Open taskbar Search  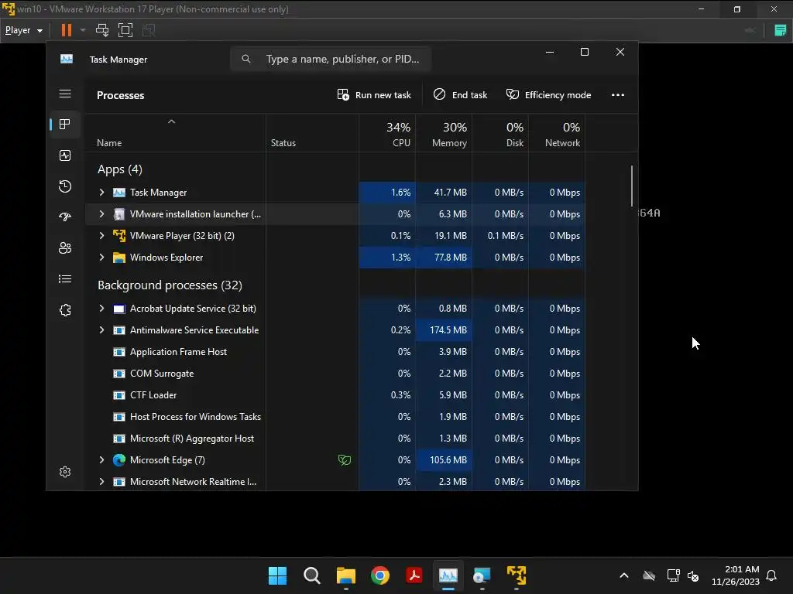(x=311, y=575)
